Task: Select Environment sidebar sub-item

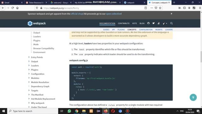Action: pyautogui.click(x=39, y=52)
